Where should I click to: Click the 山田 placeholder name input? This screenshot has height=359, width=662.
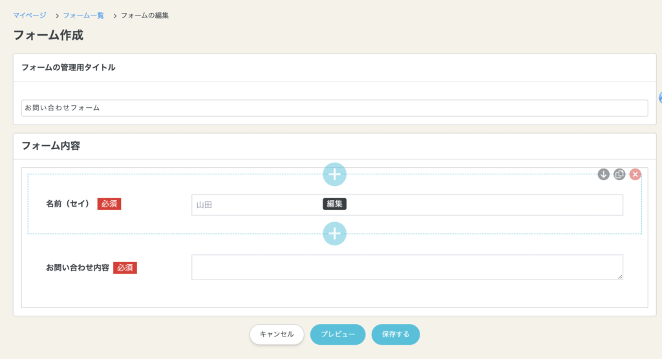click(x=259, y=205)
